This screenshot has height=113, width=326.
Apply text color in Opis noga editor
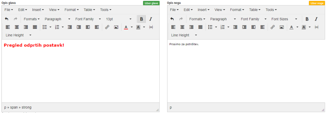(x=291, y=27)
